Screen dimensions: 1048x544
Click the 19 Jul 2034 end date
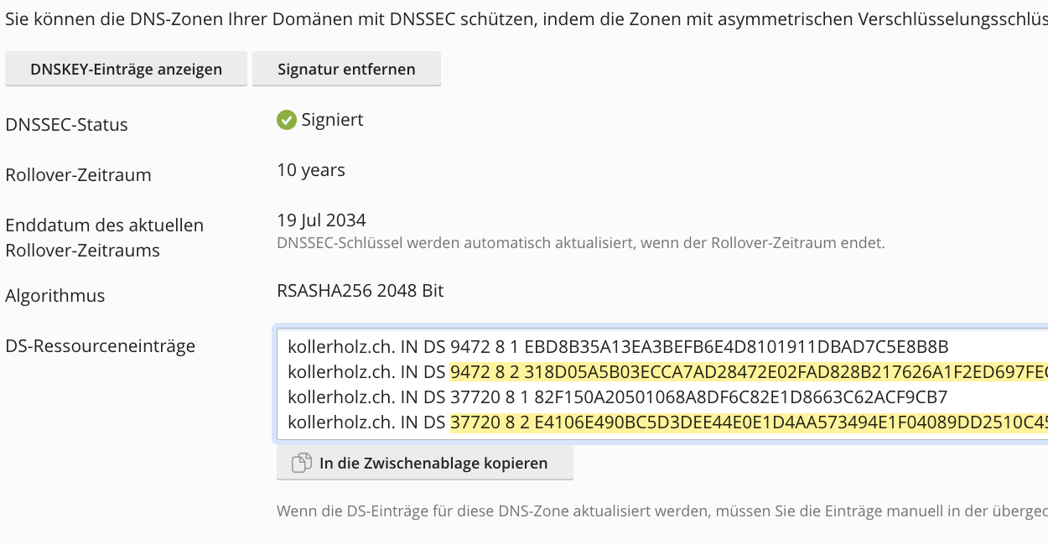[x=321, y=220]
